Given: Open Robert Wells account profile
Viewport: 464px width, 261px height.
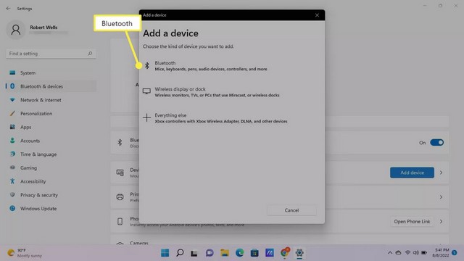Looking at the screenshot, I should [37, 30].
